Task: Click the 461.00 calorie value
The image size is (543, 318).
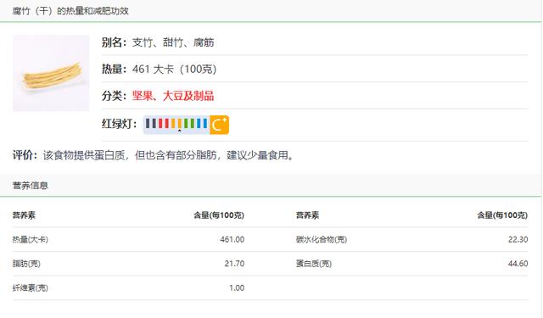Action: (232, 239)
